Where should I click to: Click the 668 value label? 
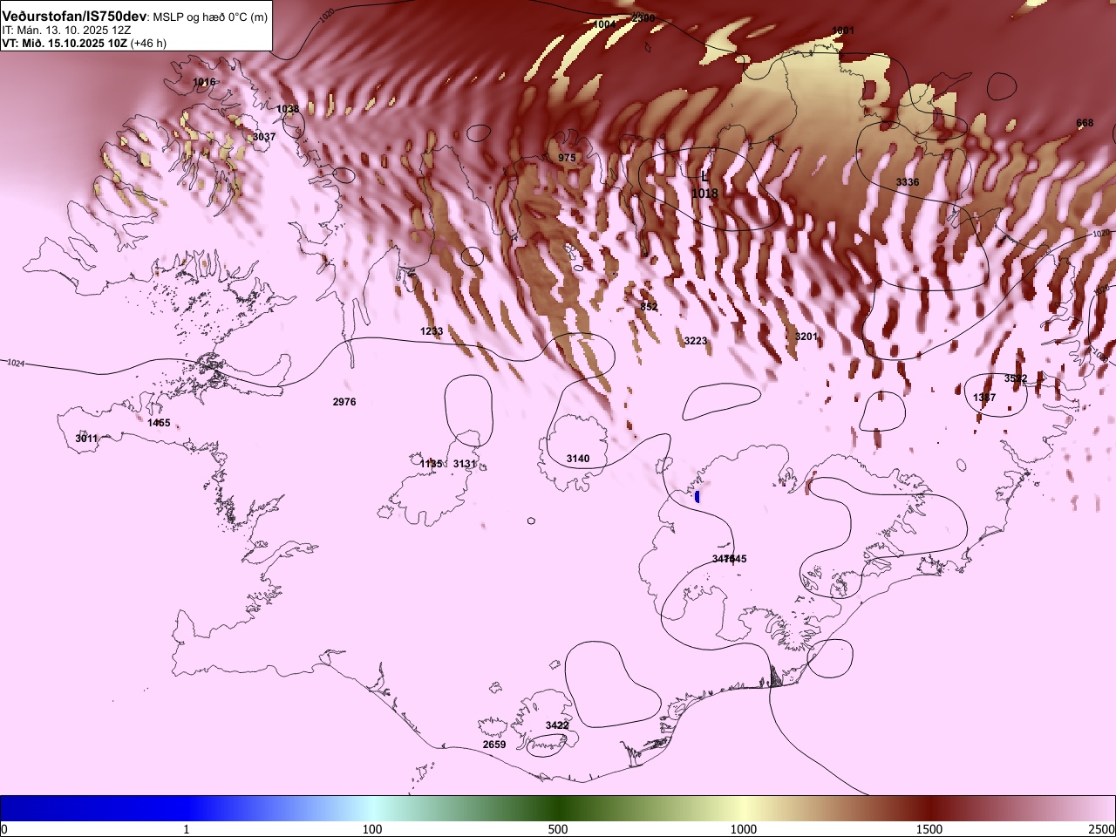1085,123
